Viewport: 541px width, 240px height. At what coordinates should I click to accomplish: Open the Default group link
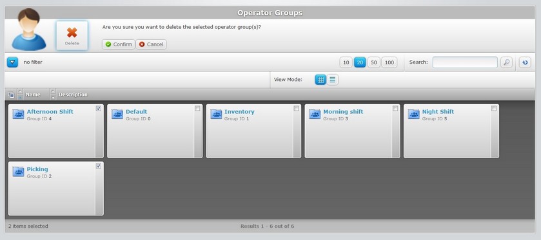tap(136, 111)
